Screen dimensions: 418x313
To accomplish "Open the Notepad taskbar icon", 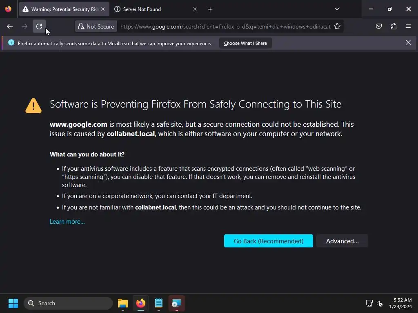I will coord(159,303).
